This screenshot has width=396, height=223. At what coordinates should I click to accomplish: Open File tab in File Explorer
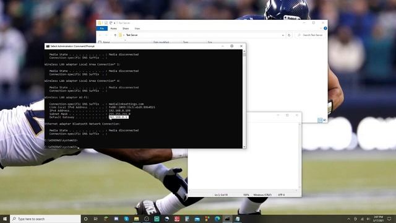coord(101,28)
